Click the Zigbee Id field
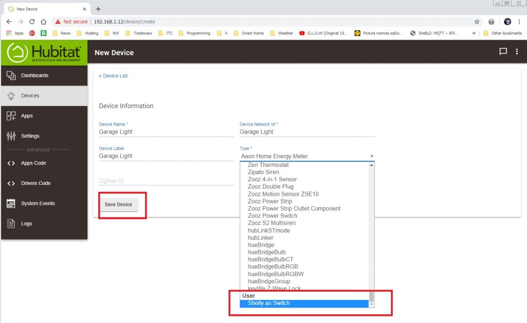The width and height of the screenshot is (527, 323). (x=166, y=181)
